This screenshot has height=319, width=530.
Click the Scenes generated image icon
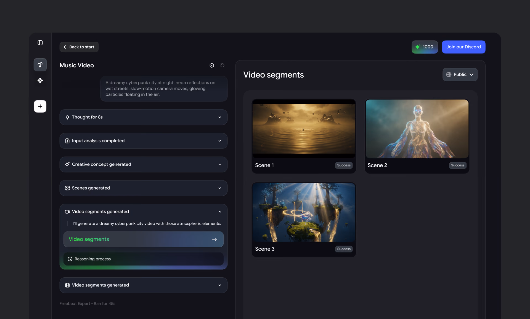(x=67, y=188)
